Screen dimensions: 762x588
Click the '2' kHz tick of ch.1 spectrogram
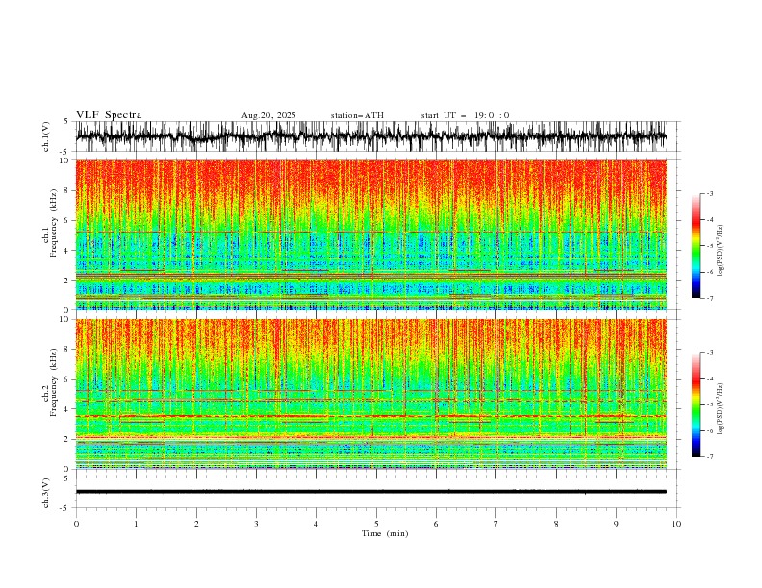click(67, 281)
